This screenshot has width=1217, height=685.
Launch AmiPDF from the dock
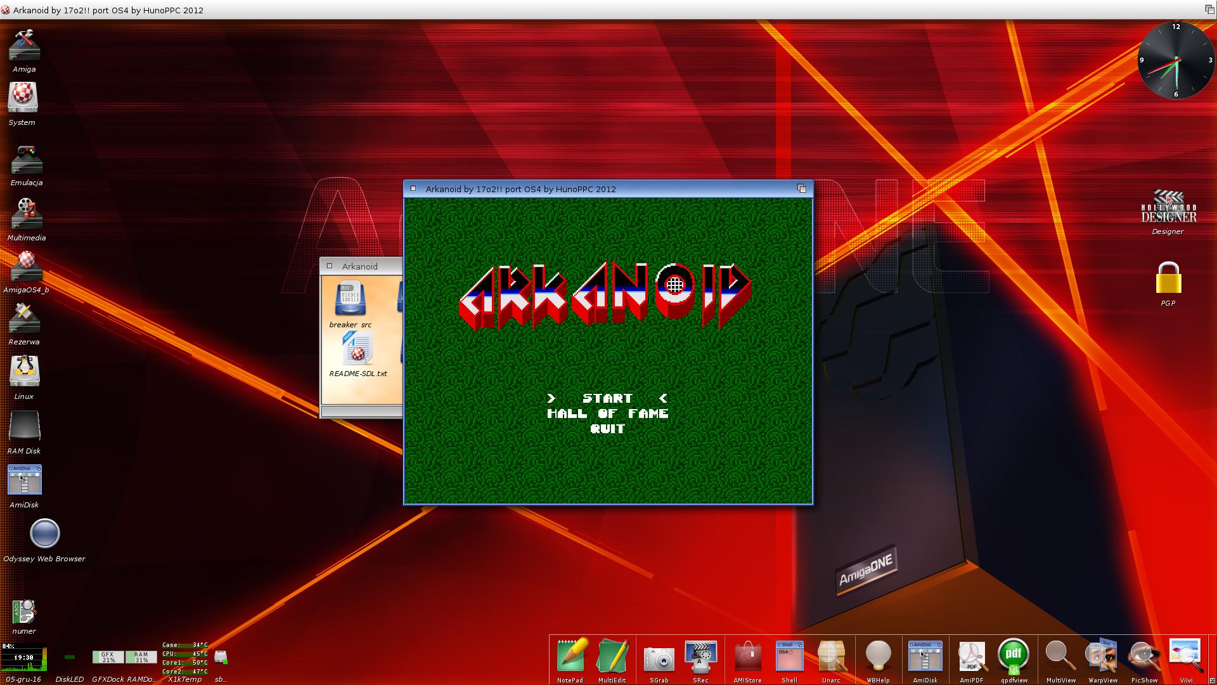[972, 657]
